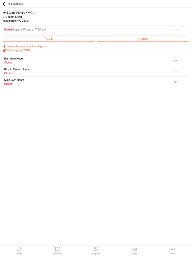
Task: Click Closed status under Main Gym Hours
Action: (x=8, y=84)
